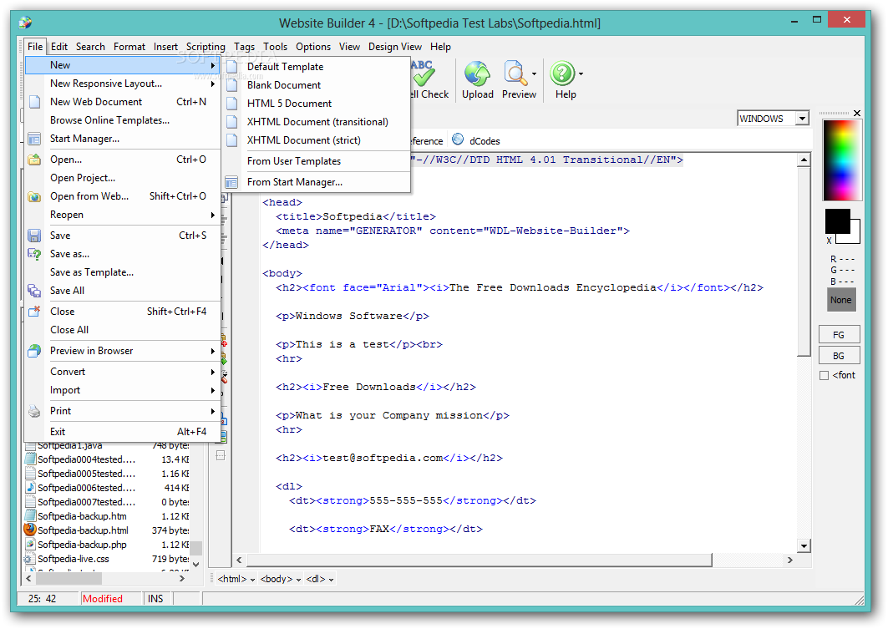This screenshot has height=629, width=888.
Task: Click the Modified status bar indicator
Action: coord(103,599)
